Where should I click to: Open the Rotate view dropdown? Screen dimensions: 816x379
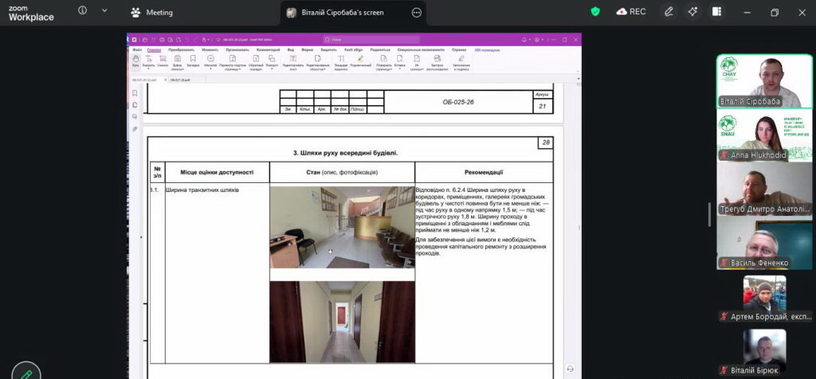[272, 61]
